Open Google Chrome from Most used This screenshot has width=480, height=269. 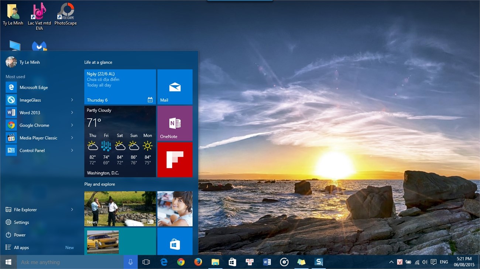pyautogui.click(x=40, y=125)
